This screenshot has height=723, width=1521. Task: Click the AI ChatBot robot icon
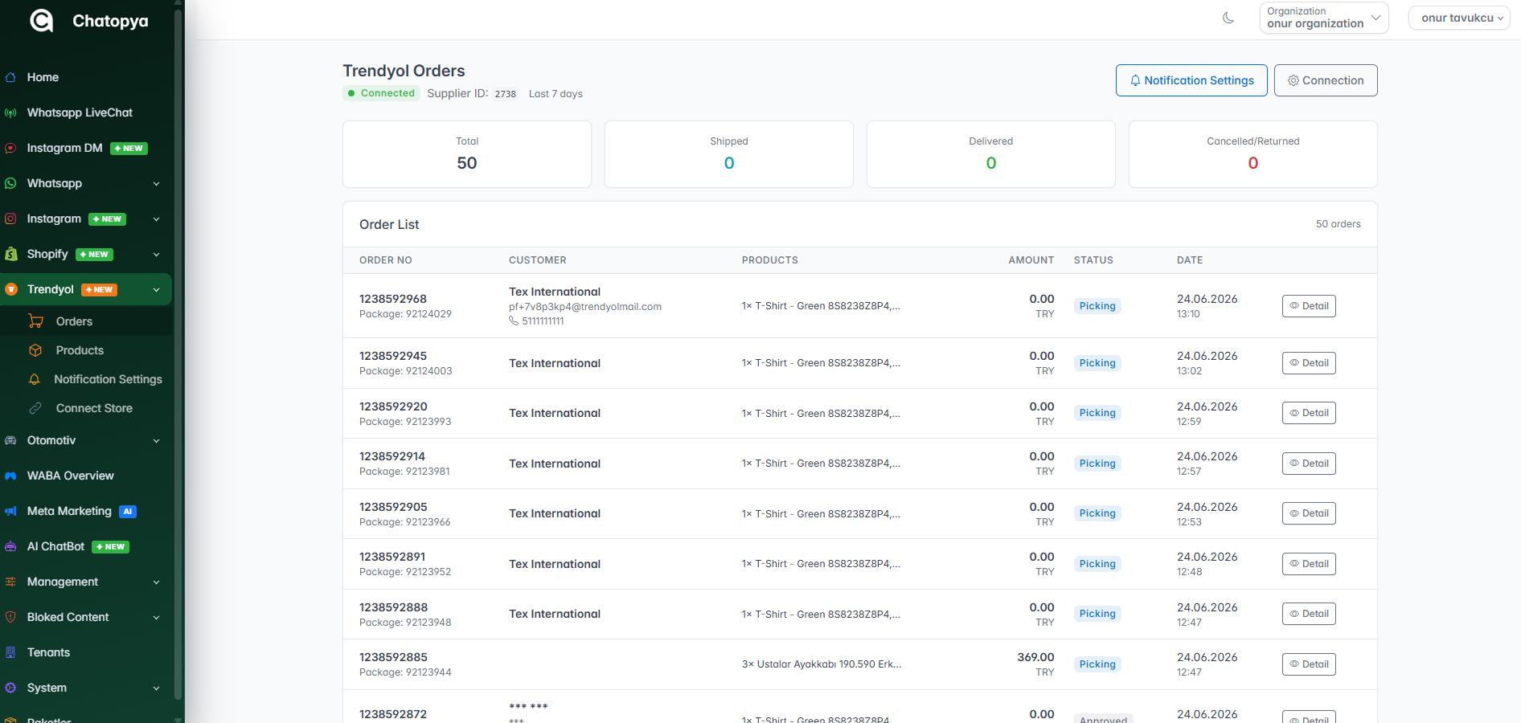10,546
